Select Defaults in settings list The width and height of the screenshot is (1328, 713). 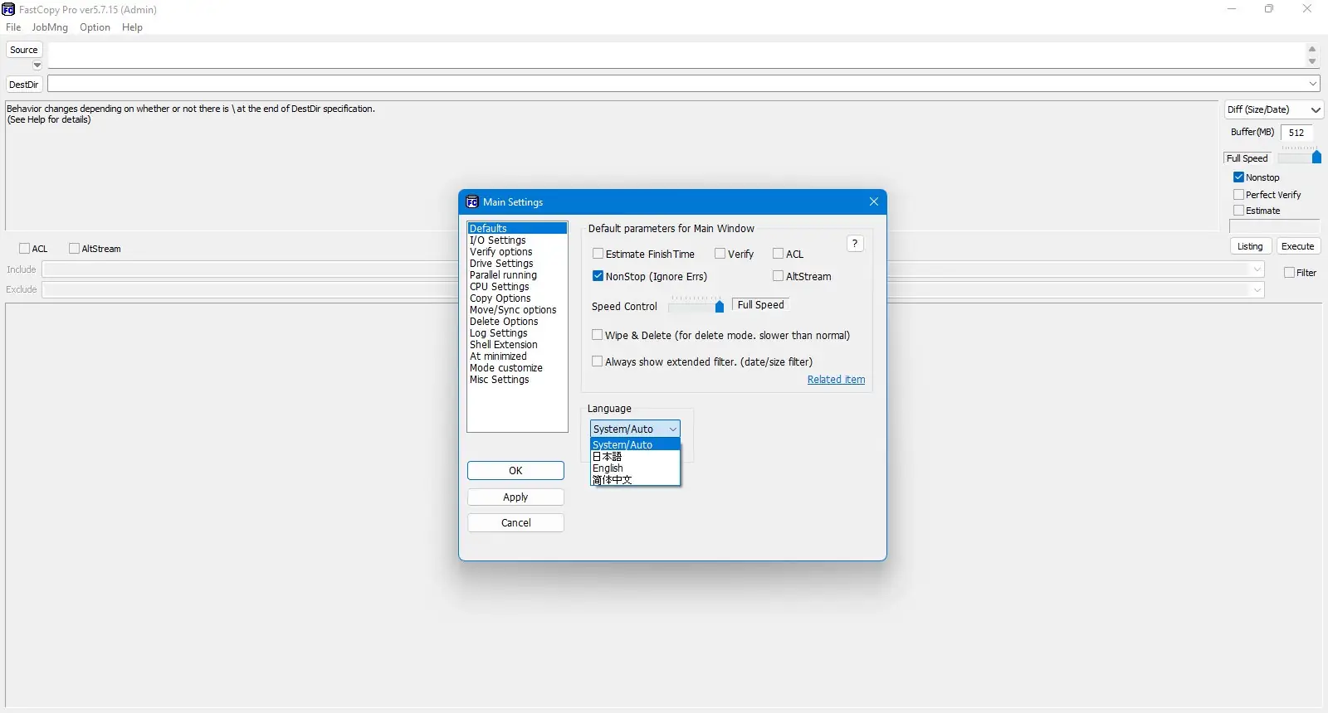point(518,228)
